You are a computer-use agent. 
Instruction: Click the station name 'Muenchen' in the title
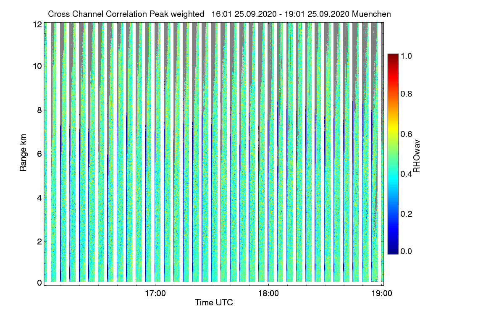coord(372,14)
